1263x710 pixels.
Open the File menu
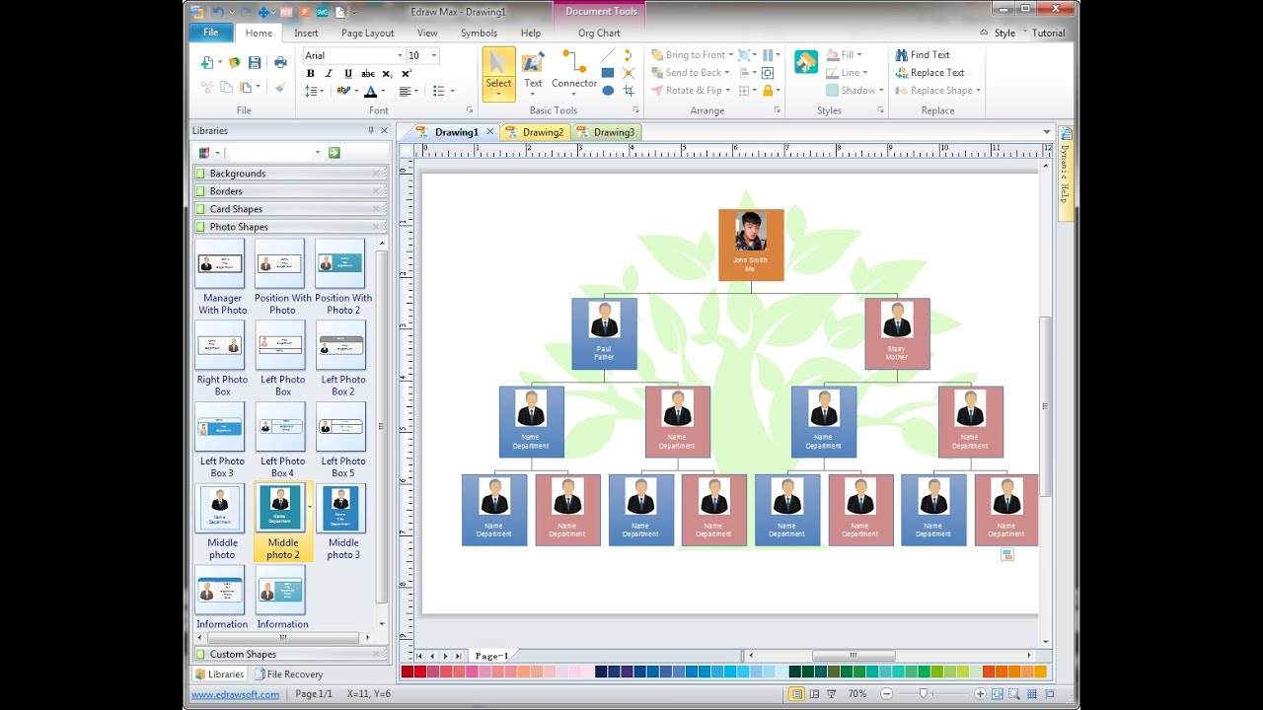click(x=211, y=33)
